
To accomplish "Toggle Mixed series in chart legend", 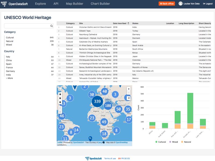I will 173,142.
